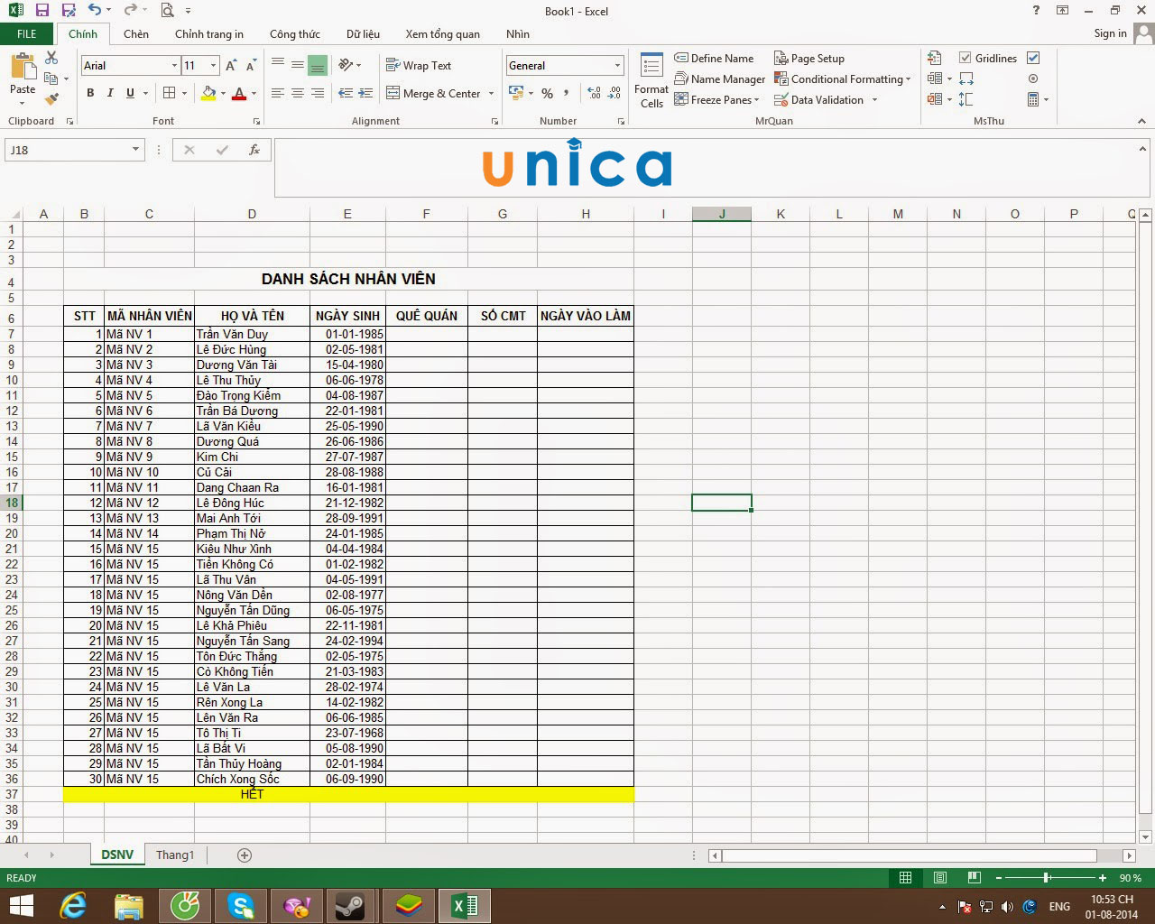Click the Percent Style icon
The image size is (1155, 924).
pos(546,93)
